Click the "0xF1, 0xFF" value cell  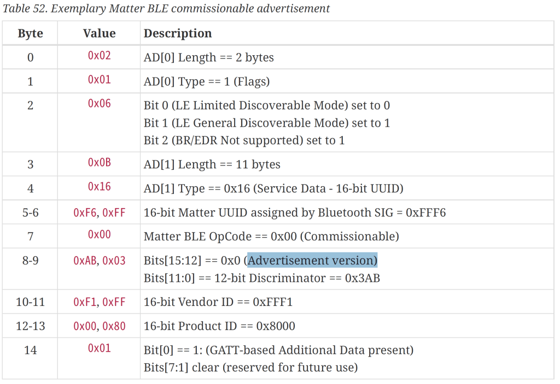click(x=99, y=302)
